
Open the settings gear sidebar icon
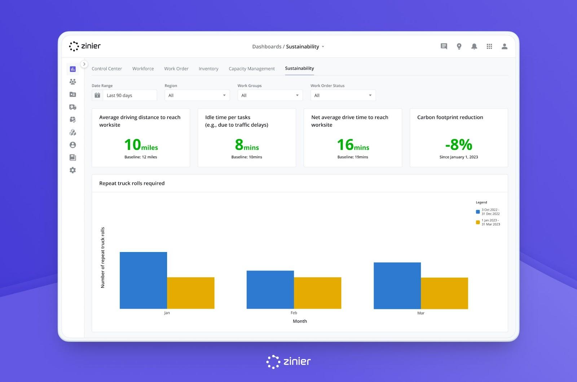pyautogui.click(x=73, y=170)
